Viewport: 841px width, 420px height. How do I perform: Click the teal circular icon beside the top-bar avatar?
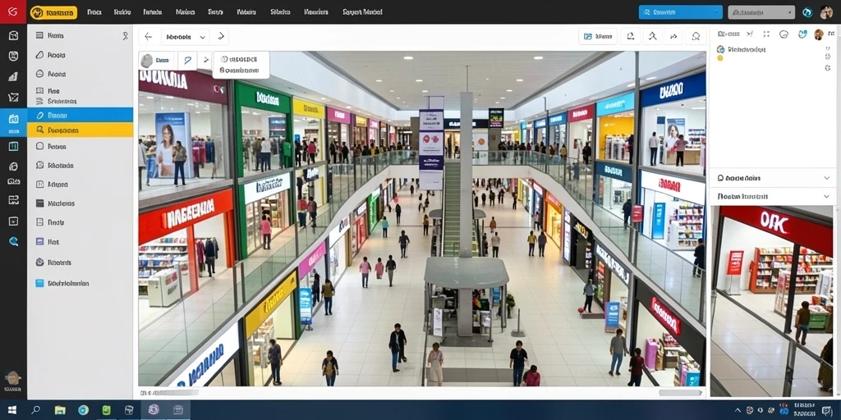(x=807, y=11)
